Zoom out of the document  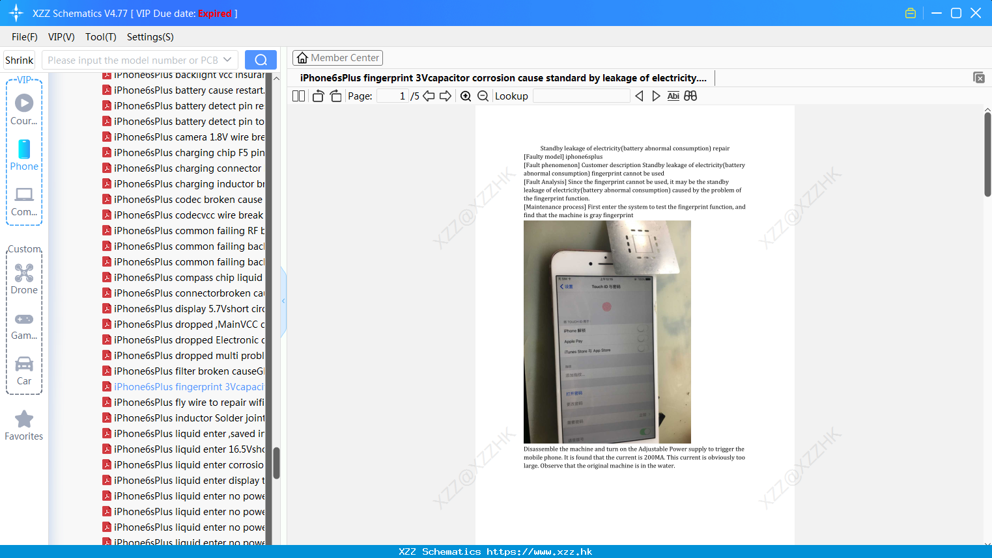pos(483,96)
